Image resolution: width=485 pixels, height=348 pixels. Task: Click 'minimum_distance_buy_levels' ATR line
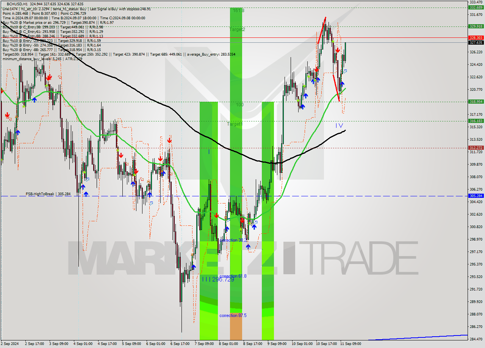tap(42, 59)
